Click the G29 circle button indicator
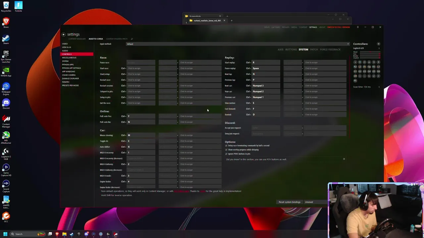The image size is (424, 238). pos(364,62)
